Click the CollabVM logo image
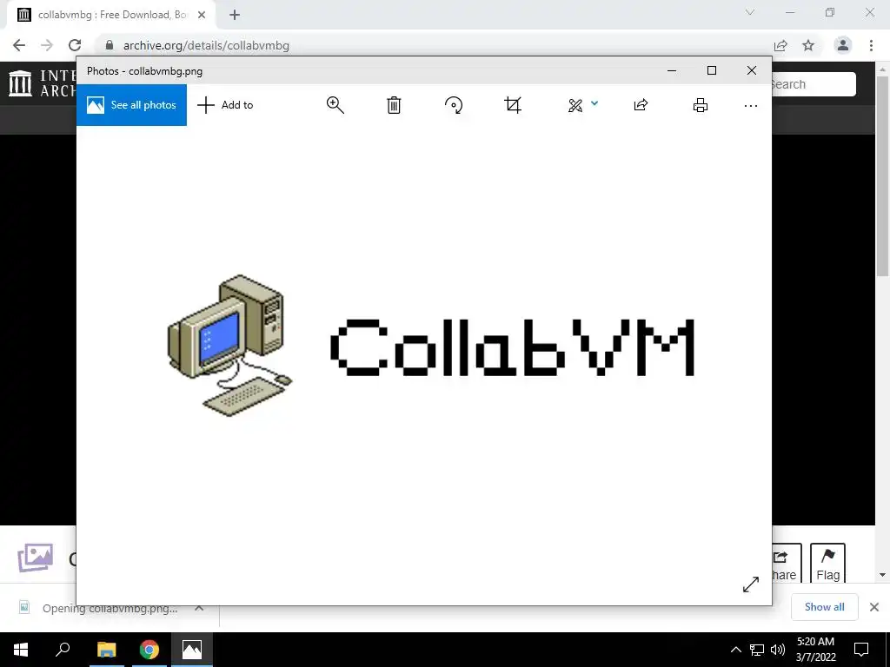 pyautogui.click(x=430, y=346)
